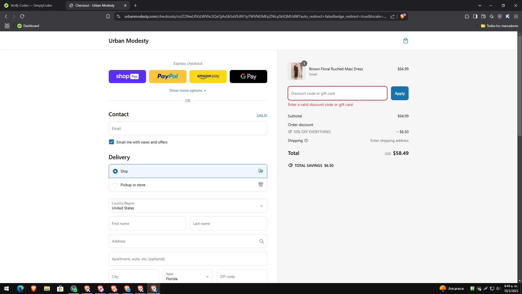522x294 pixels.
Task: Focus the Discount code or gift card field
Action: (x=338, y=93)
